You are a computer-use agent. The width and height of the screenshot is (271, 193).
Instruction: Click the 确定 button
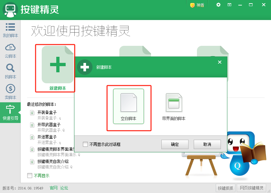tap(175, 144)
